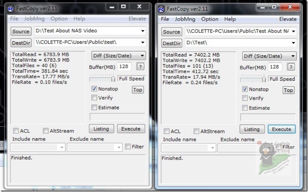Expand DestDir path dropdown in left window
Viewport: 308px width, 192px height.
click(x=143, y=42)
